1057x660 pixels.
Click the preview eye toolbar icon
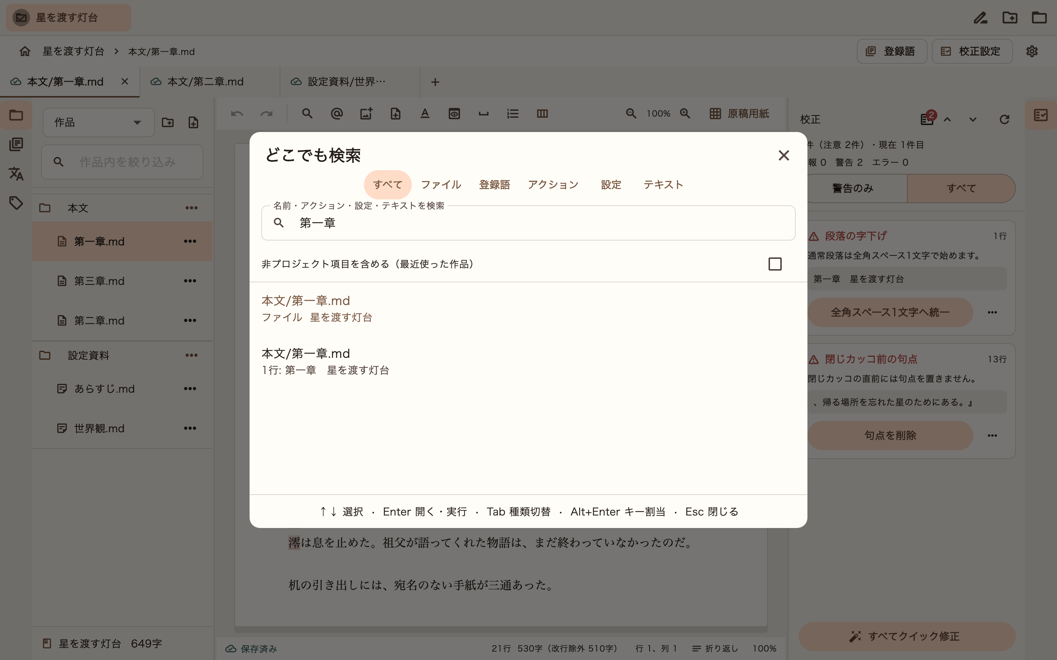[454, 114]
